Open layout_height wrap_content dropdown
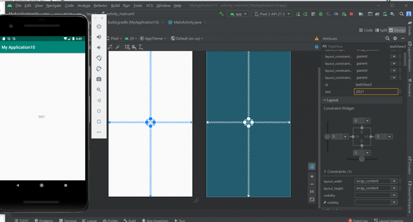Image resolution: width=413 pixels, height=222 pixels. [394, 188]
